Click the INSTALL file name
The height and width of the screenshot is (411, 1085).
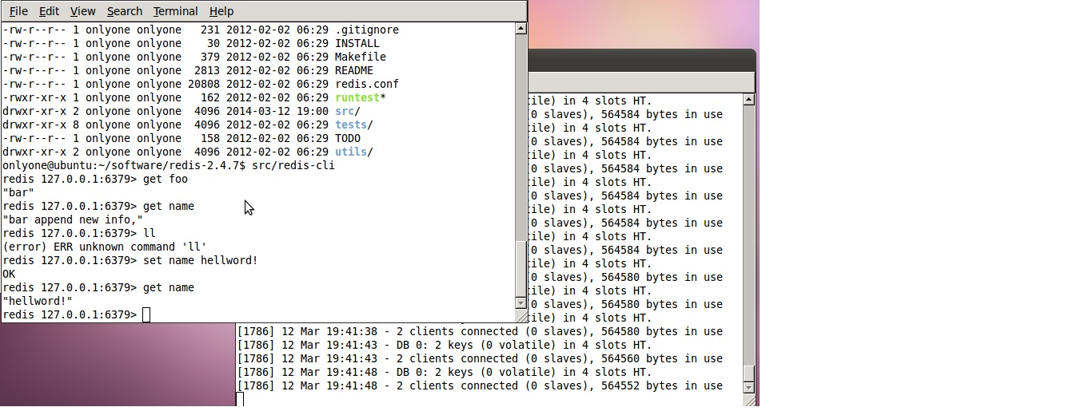[x=357, y=43]
